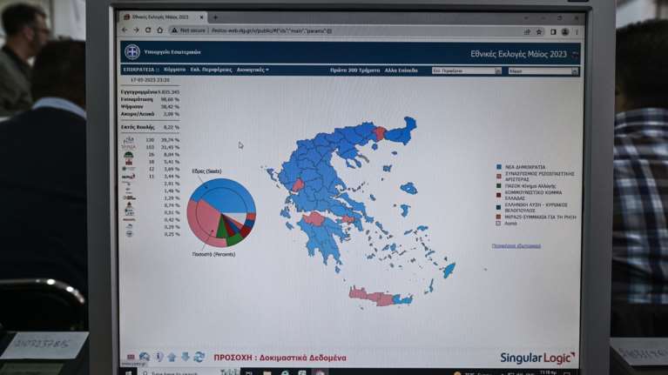The height and width of the screenshot is (375, 668).
Task: Click the green ΠΑΣΟΚ logo with 8,04 %
Action: coord(129,155)
